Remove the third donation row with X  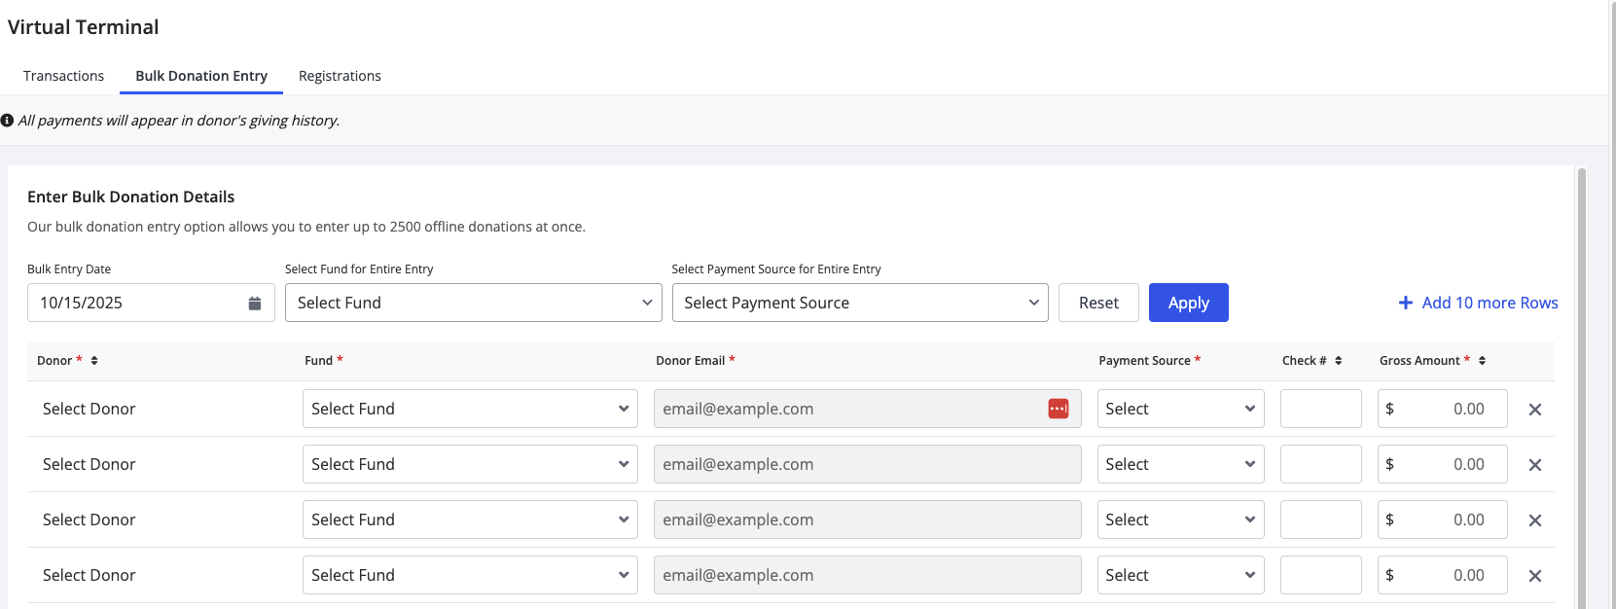click(x=1534, y=520)
